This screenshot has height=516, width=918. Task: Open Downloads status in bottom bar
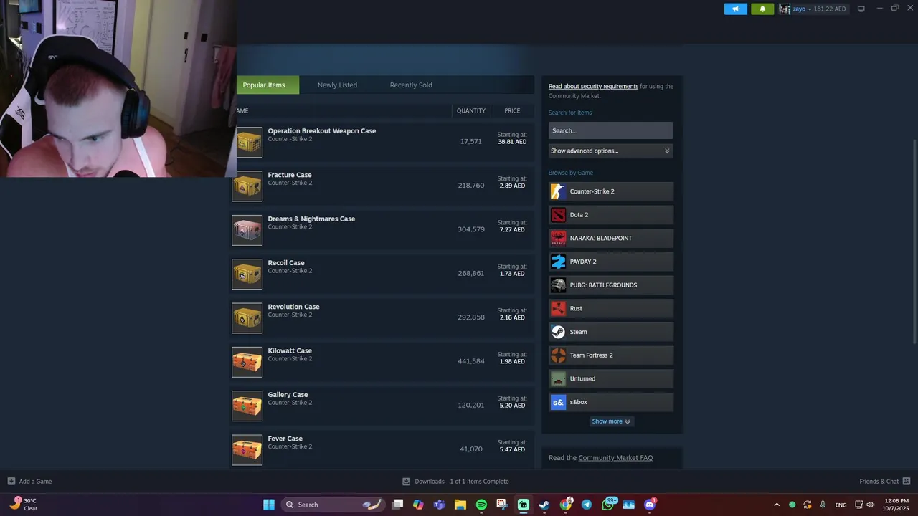click(455, 482)
